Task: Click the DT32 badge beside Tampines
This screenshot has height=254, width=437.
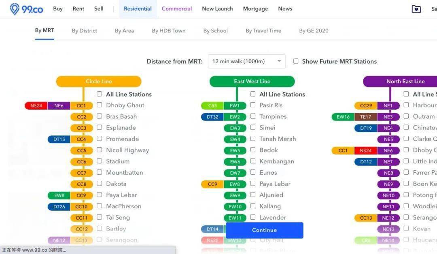Action: [212, 117]
